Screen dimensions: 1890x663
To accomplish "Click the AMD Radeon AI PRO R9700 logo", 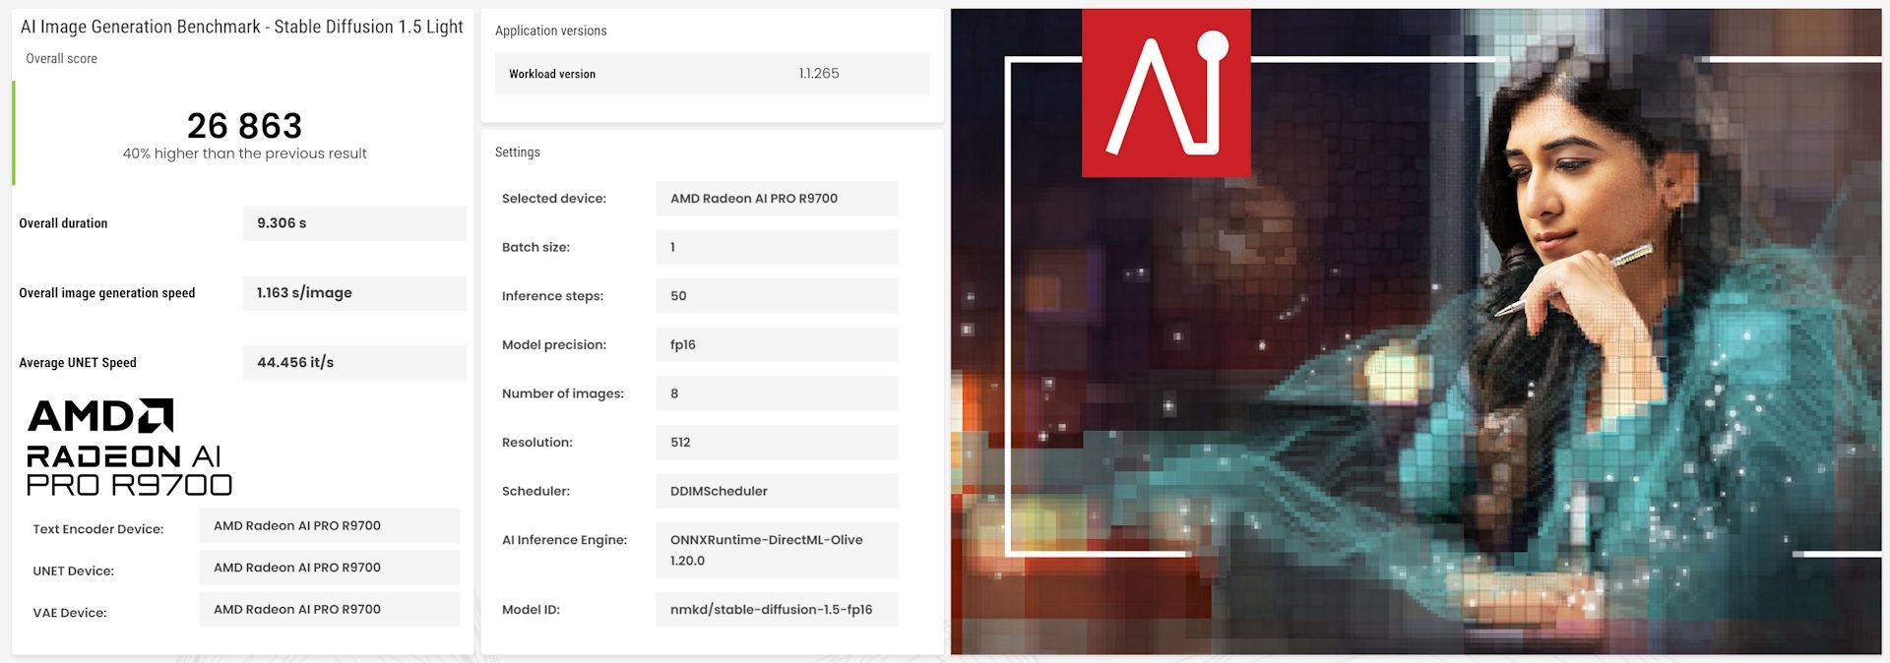I will (129, 448).
